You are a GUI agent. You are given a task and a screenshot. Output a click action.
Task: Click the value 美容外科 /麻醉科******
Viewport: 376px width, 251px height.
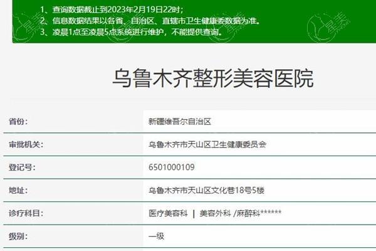[x=241, y=213]
